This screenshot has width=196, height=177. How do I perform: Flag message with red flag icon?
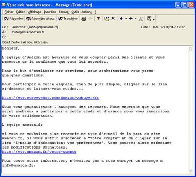[x=98, y=19]
